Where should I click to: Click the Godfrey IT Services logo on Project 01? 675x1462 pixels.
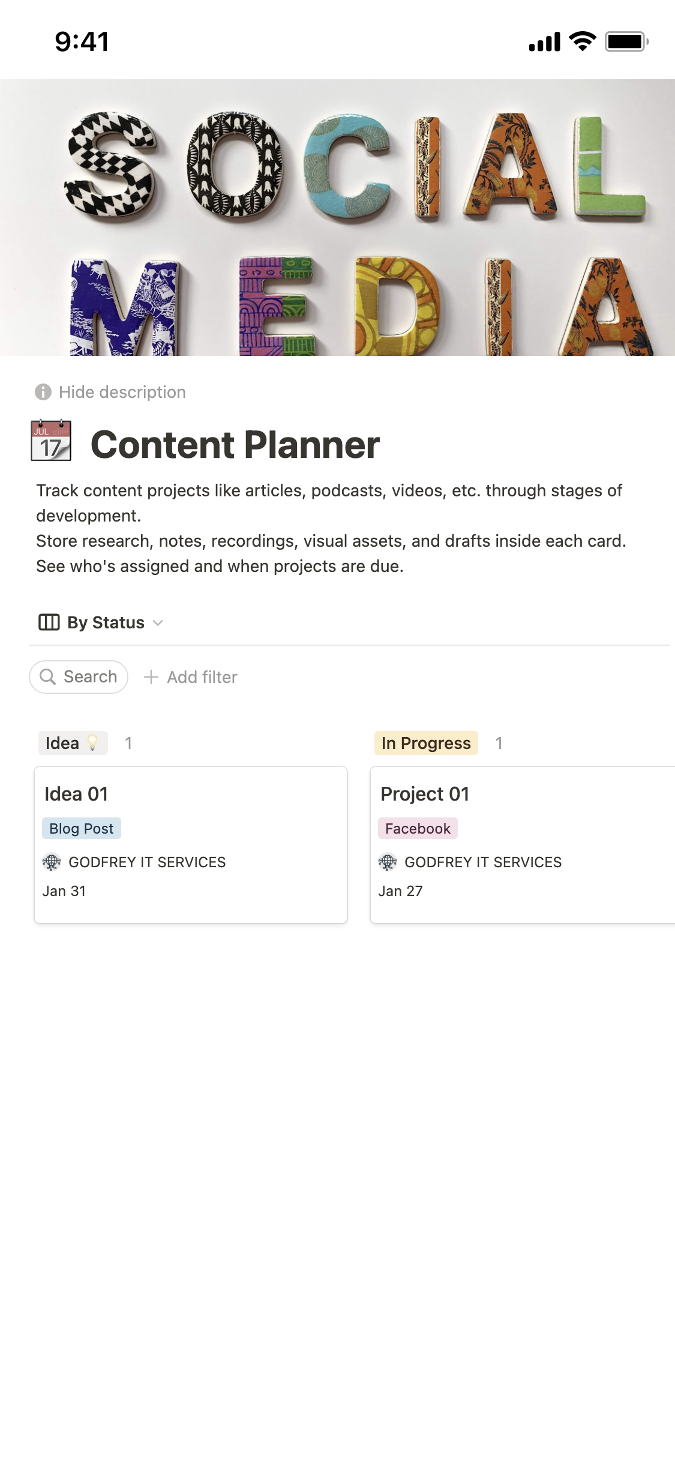[x=388, y=862]
